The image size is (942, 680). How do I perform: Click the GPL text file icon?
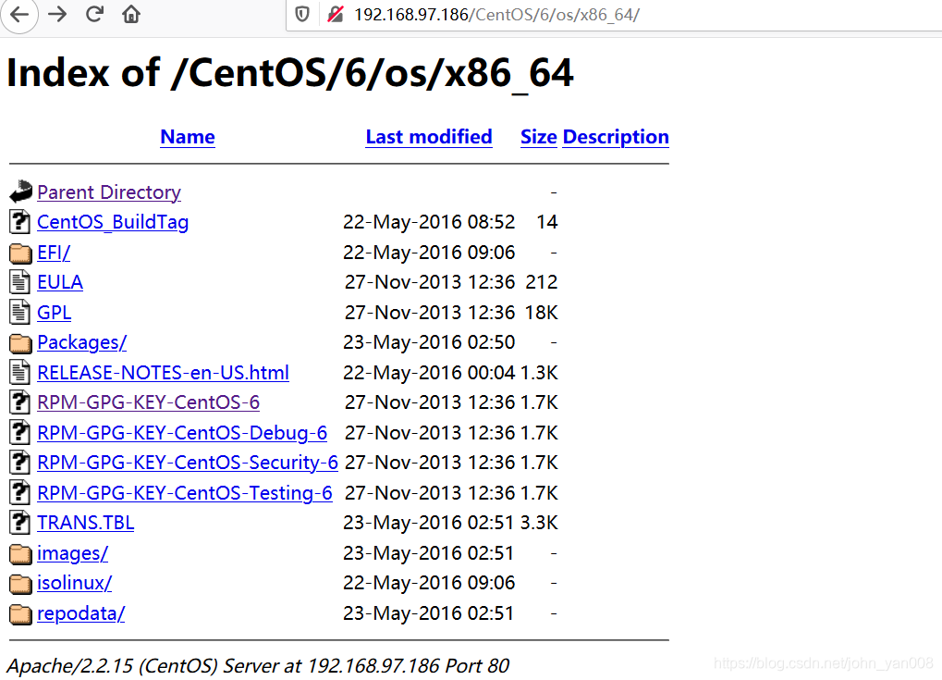coord(19,312)
